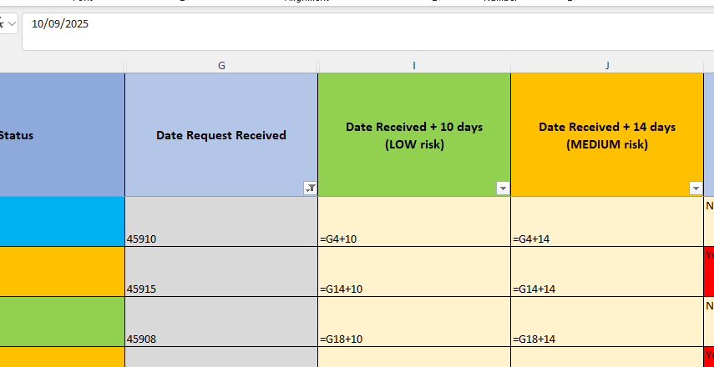The image size is (714, 367).
Task: Select cell with formula =G14+14
Action: click(607, 272)
